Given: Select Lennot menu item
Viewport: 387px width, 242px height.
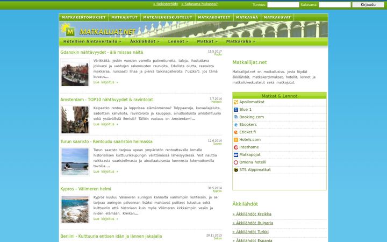Looking at the screenshot, I should (x=178, y=41).
